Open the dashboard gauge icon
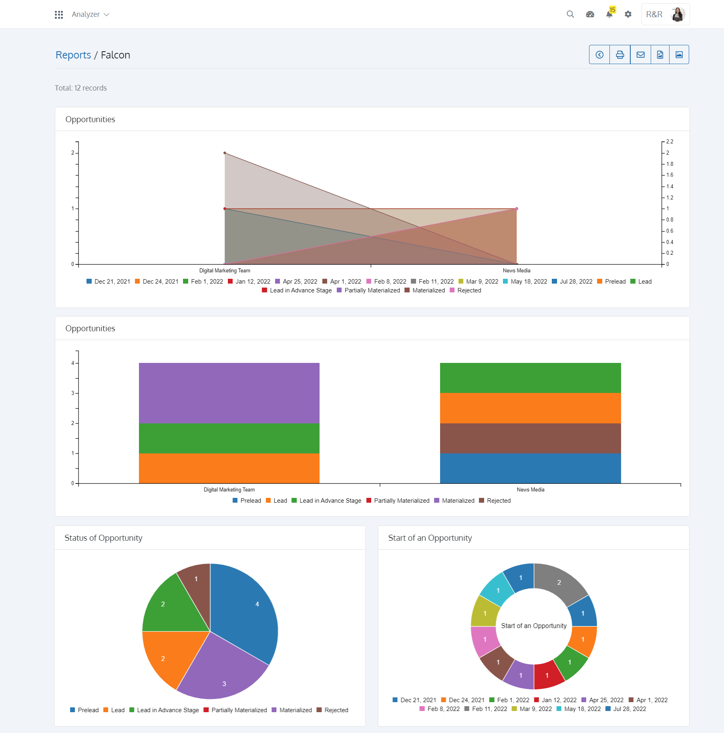The height and width of the screenshot is (733, 724). (x=590, y=14)
